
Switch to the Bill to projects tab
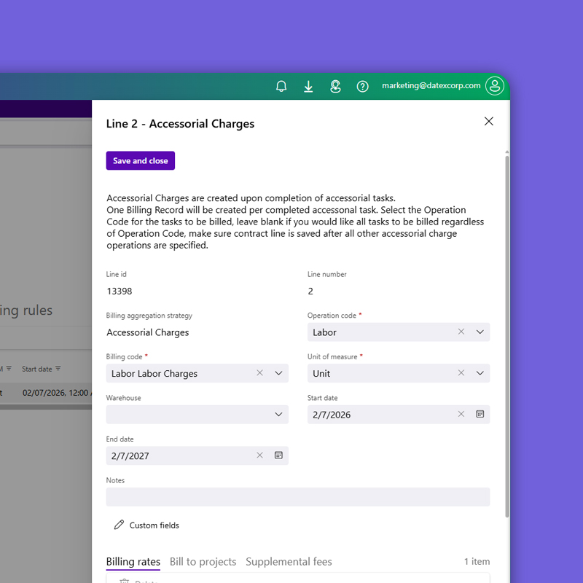(203, 562)
